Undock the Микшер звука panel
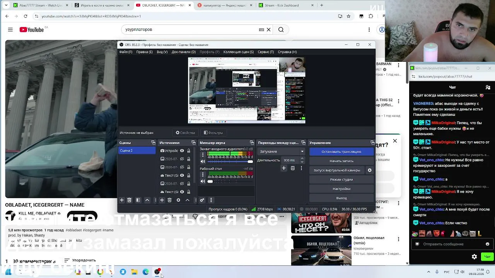Screen dimensions: 495x278 [x=252, y=143]
